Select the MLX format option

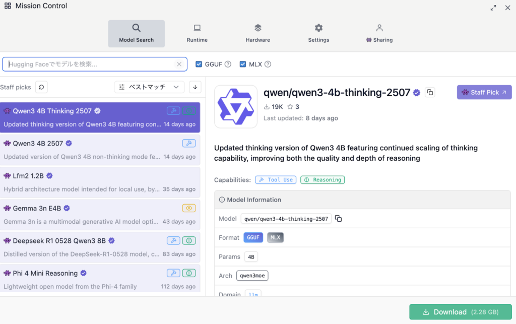tap(275, 237)
